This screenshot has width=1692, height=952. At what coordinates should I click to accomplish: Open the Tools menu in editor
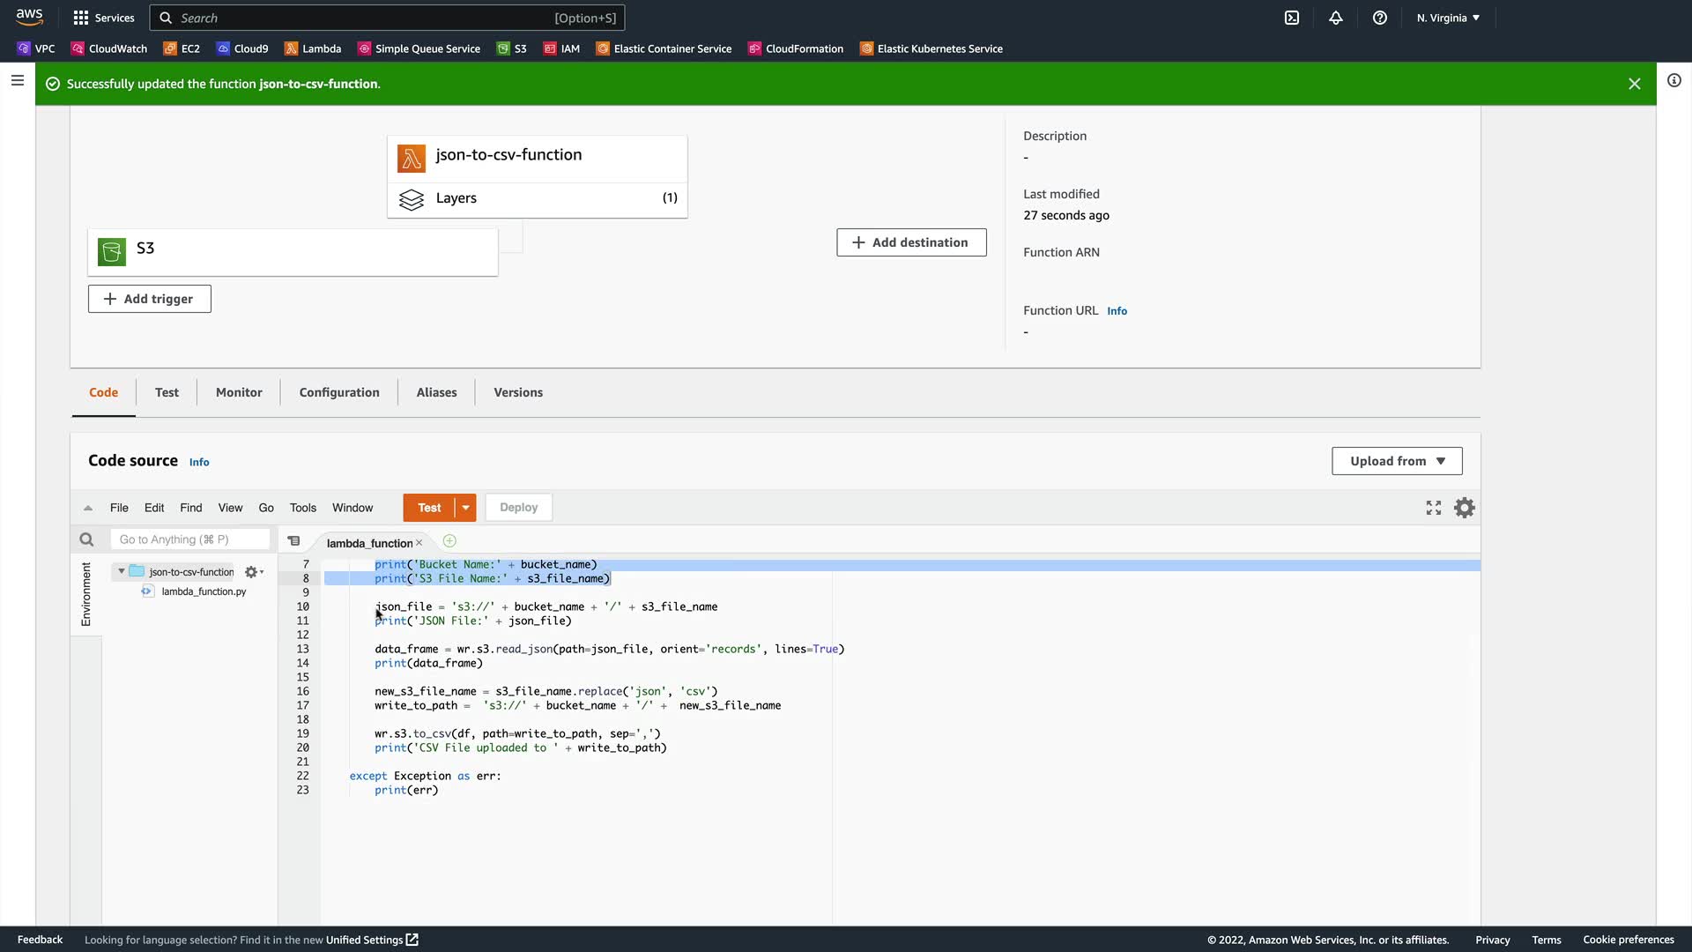pyautogui.click(x=302, y=508)
